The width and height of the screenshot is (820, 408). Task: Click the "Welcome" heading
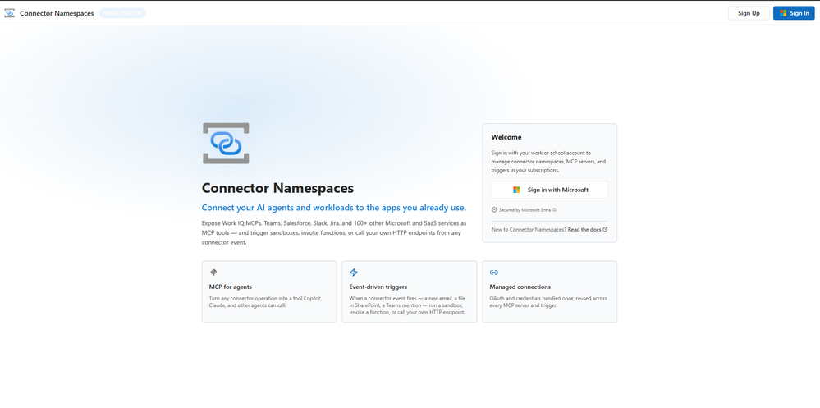point(506,137)
